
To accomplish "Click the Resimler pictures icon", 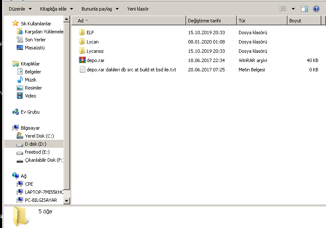I will (20, 88).
